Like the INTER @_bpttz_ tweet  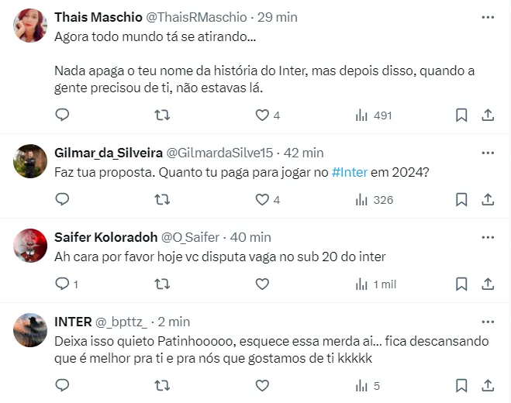click(x=262, y=385)
